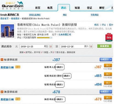Open the check-out calendar icon

(x=91, y=46)
